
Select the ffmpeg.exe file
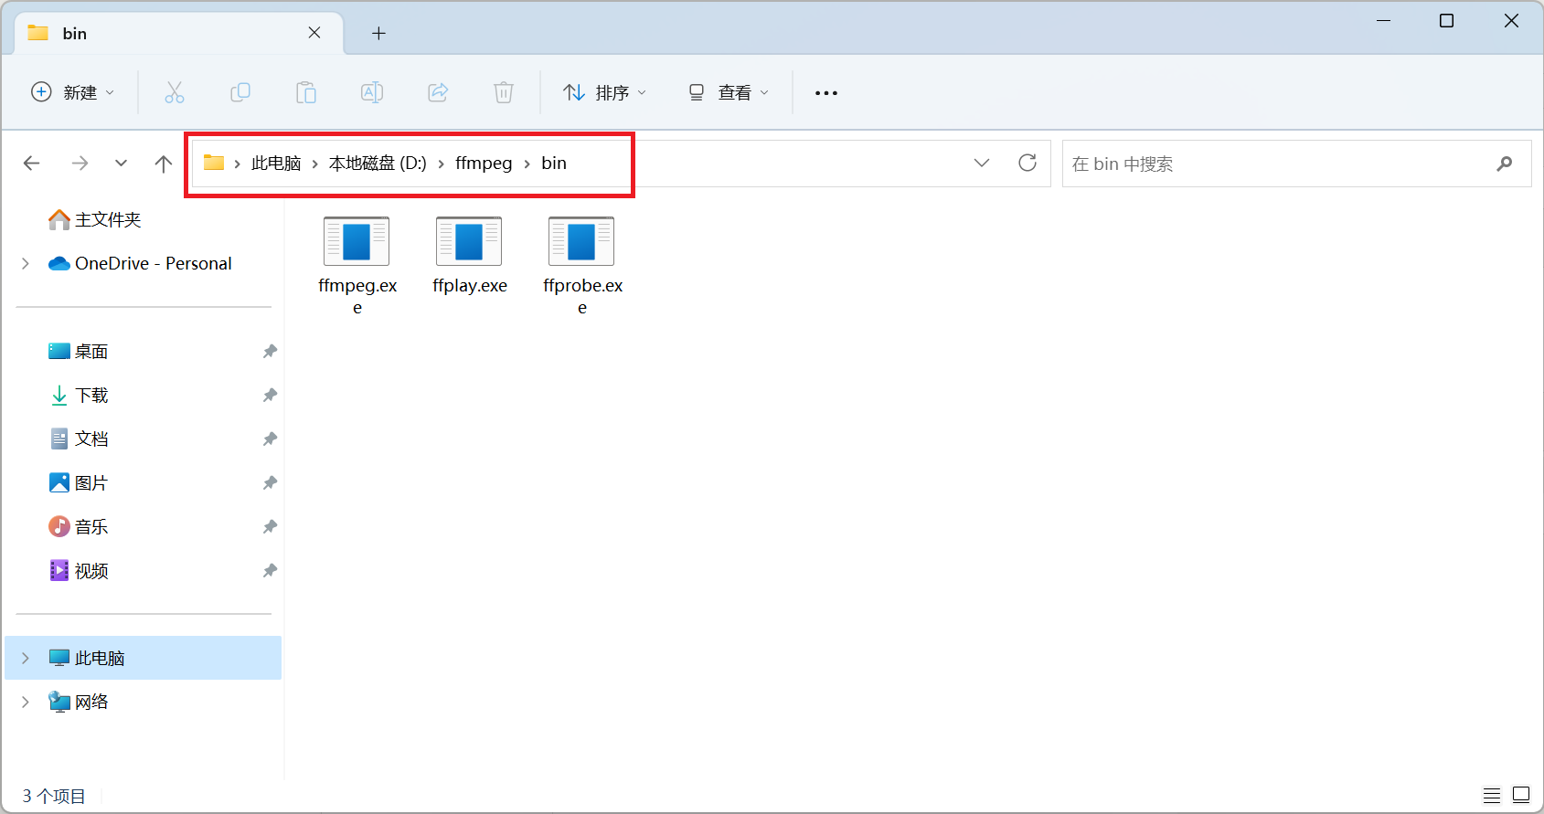tap(357, 266)
